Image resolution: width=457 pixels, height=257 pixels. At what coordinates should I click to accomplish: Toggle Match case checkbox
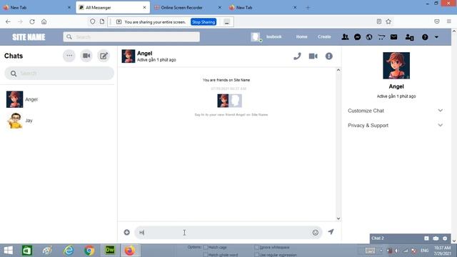[205, 247]
